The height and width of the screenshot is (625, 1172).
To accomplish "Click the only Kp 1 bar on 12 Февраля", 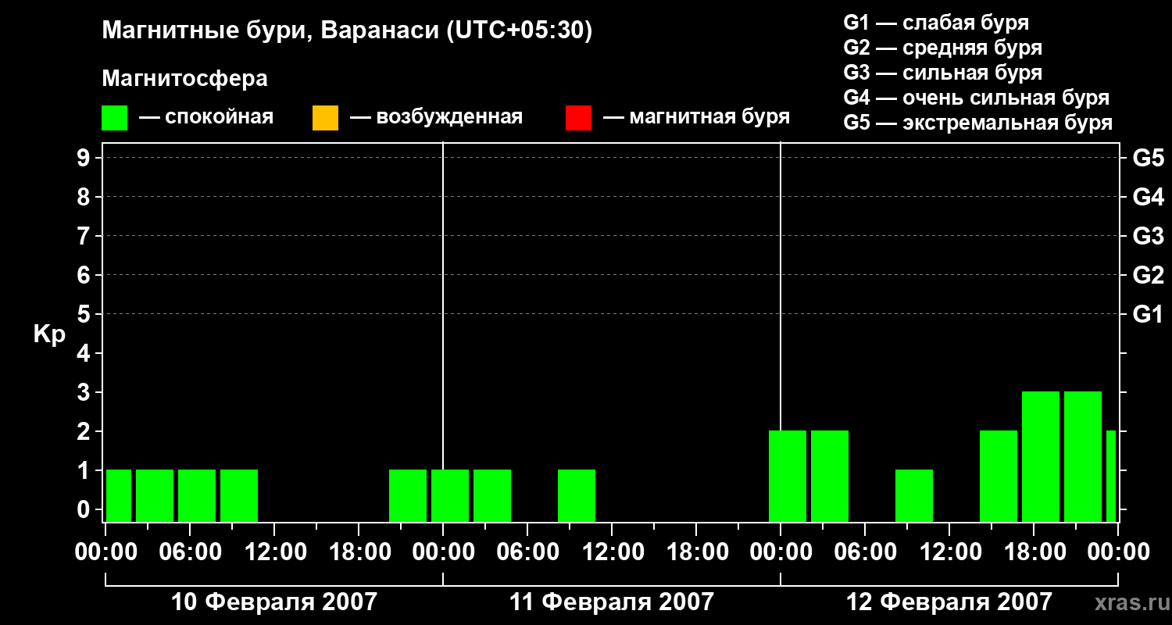I will click(x=914, y=495).
